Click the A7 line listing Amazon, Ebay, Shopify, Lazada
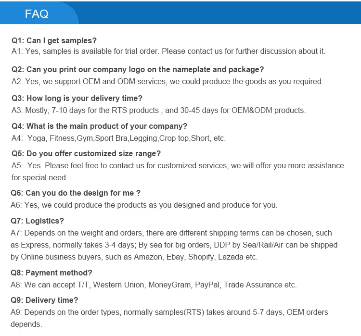This screenshot has height=336, width=361. 134,257
